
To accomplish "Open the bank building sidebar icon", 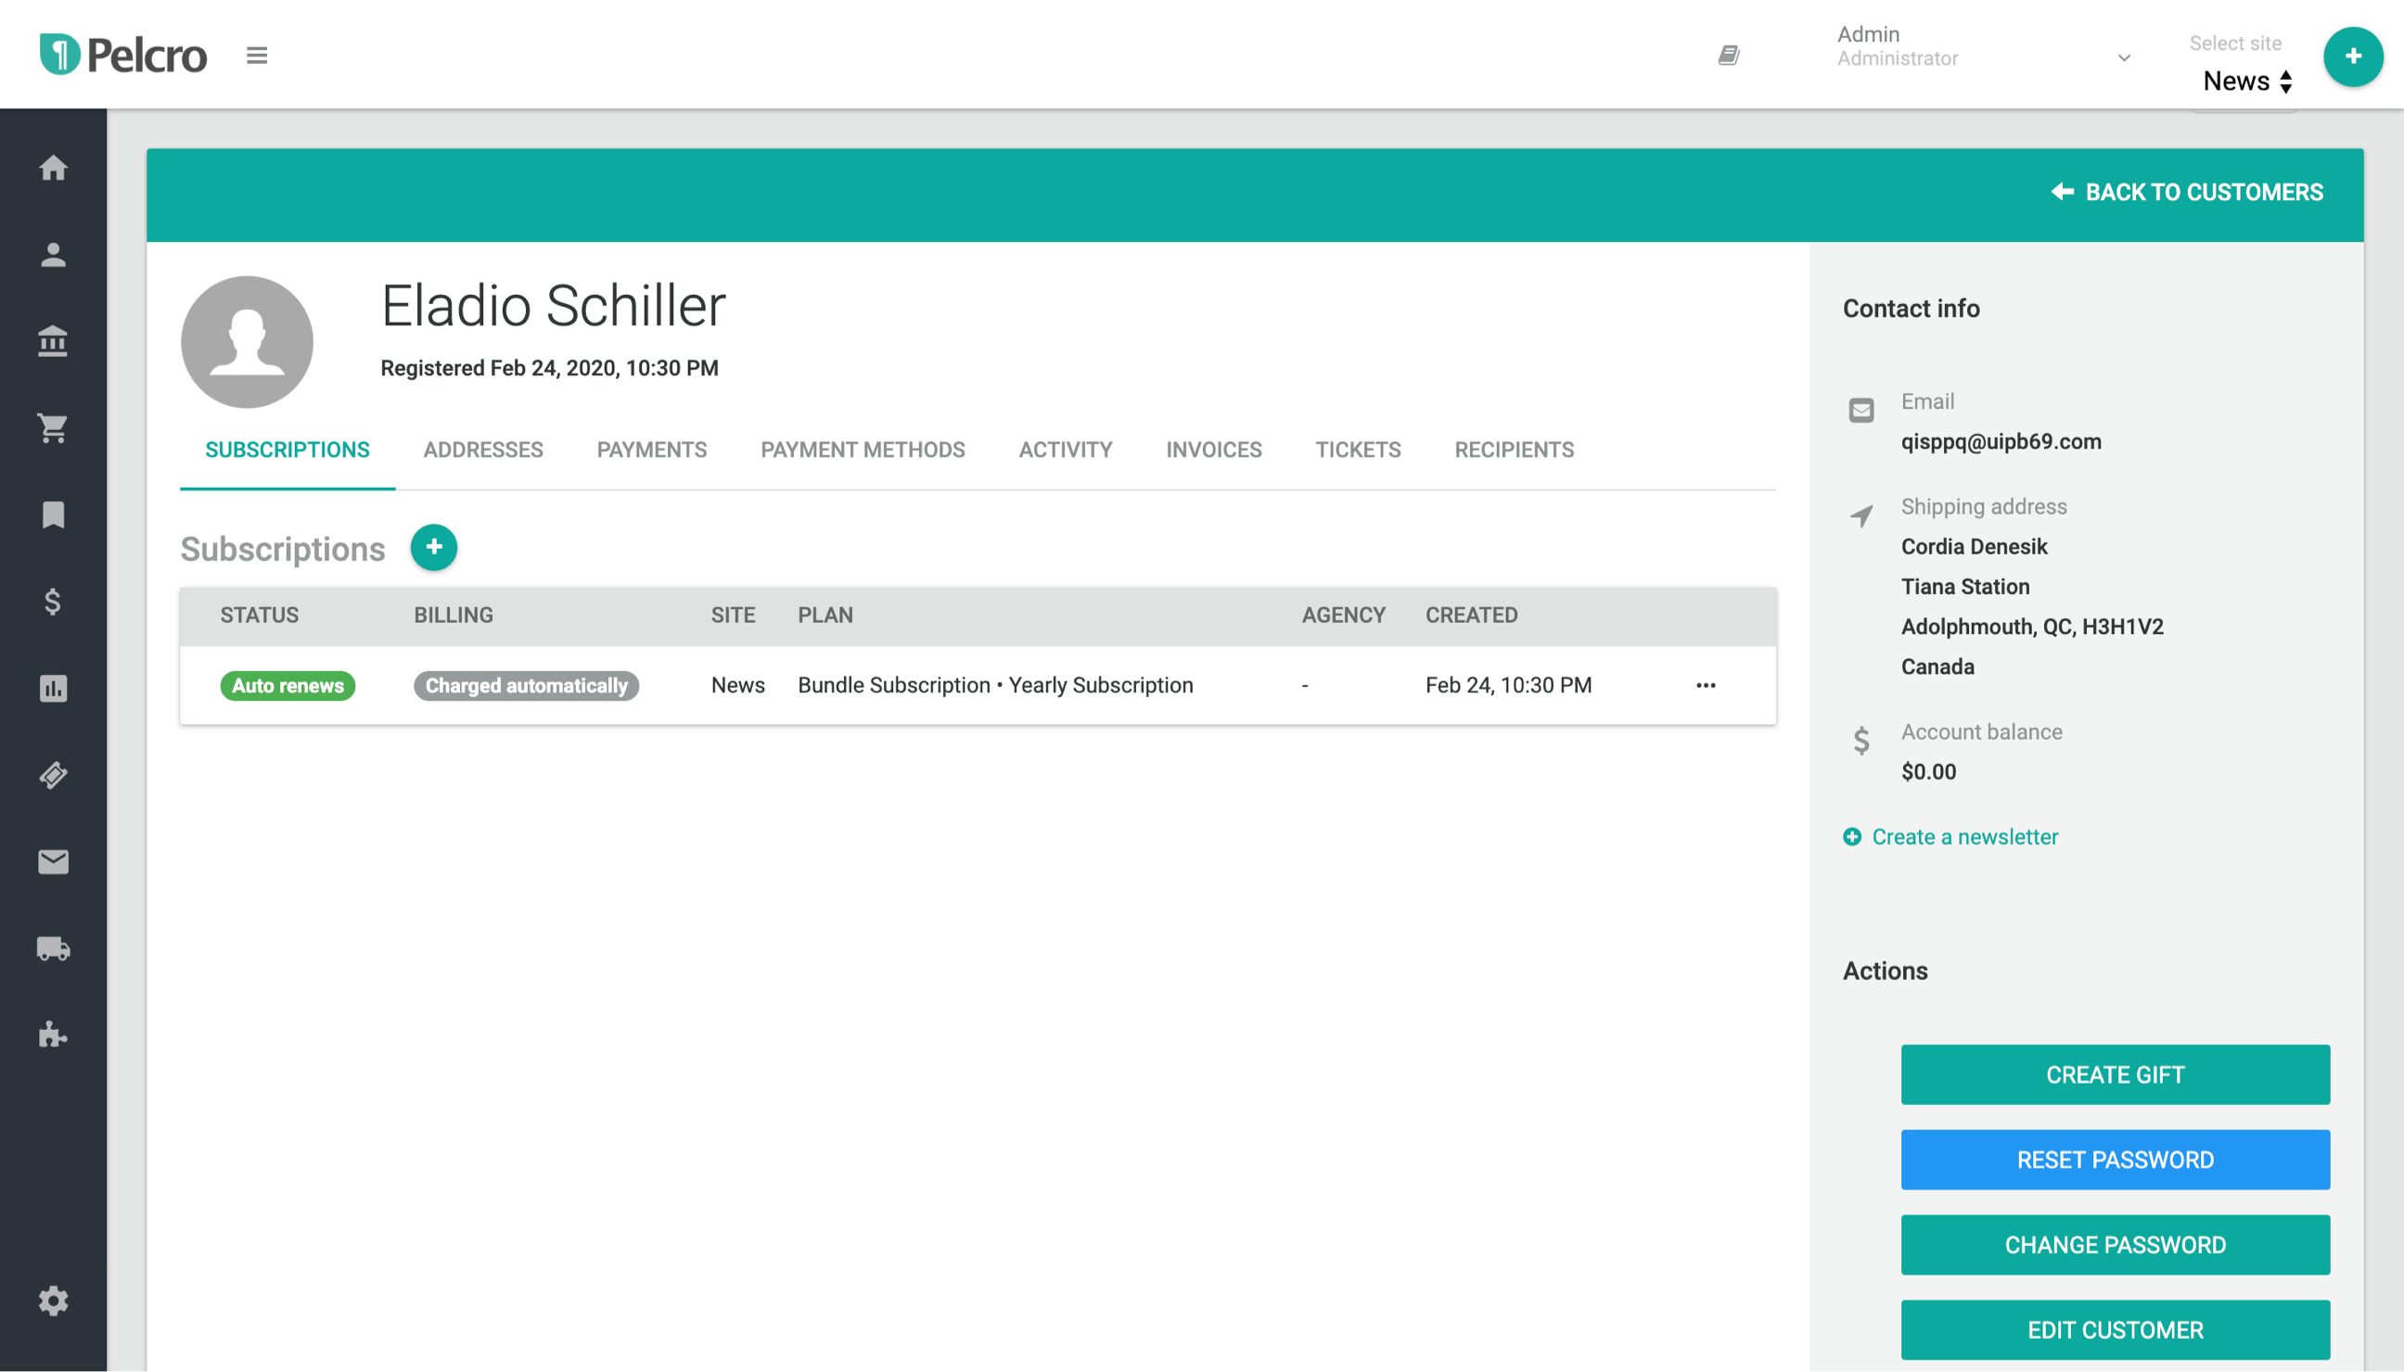I will 53,341.
